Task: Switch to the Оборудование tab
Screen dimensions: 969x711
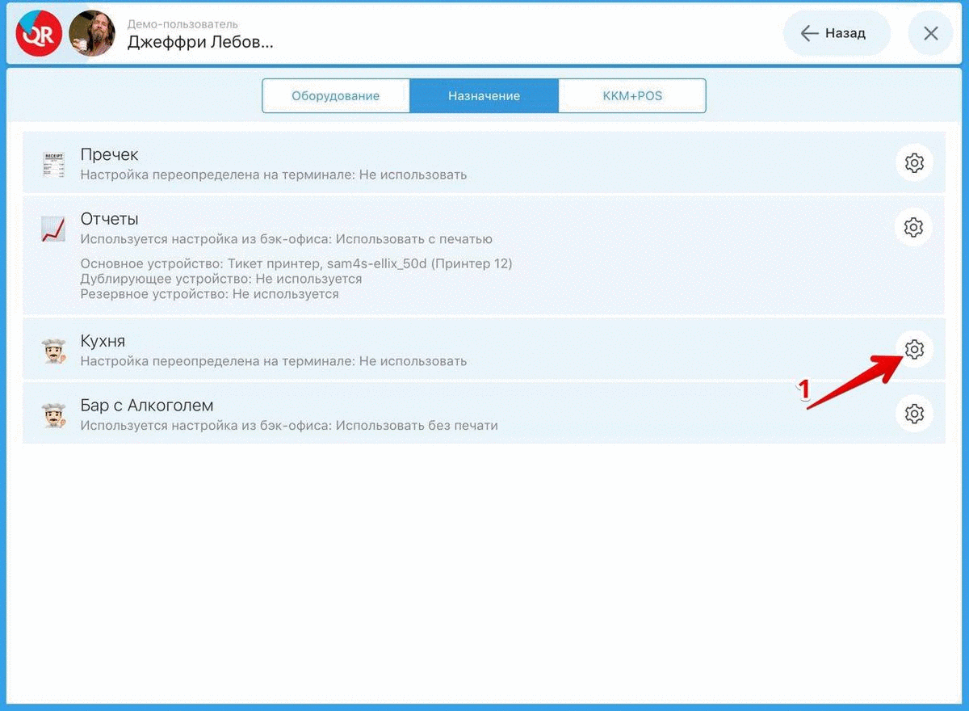Action: tap(336, 95)
